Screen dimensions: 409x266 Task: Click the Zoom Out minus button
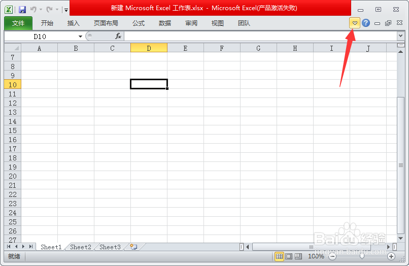332,256
